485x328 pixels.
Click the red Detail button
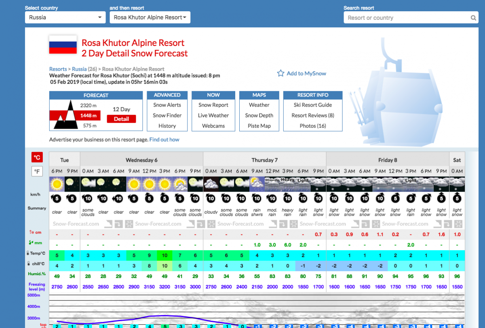[121, 119]
